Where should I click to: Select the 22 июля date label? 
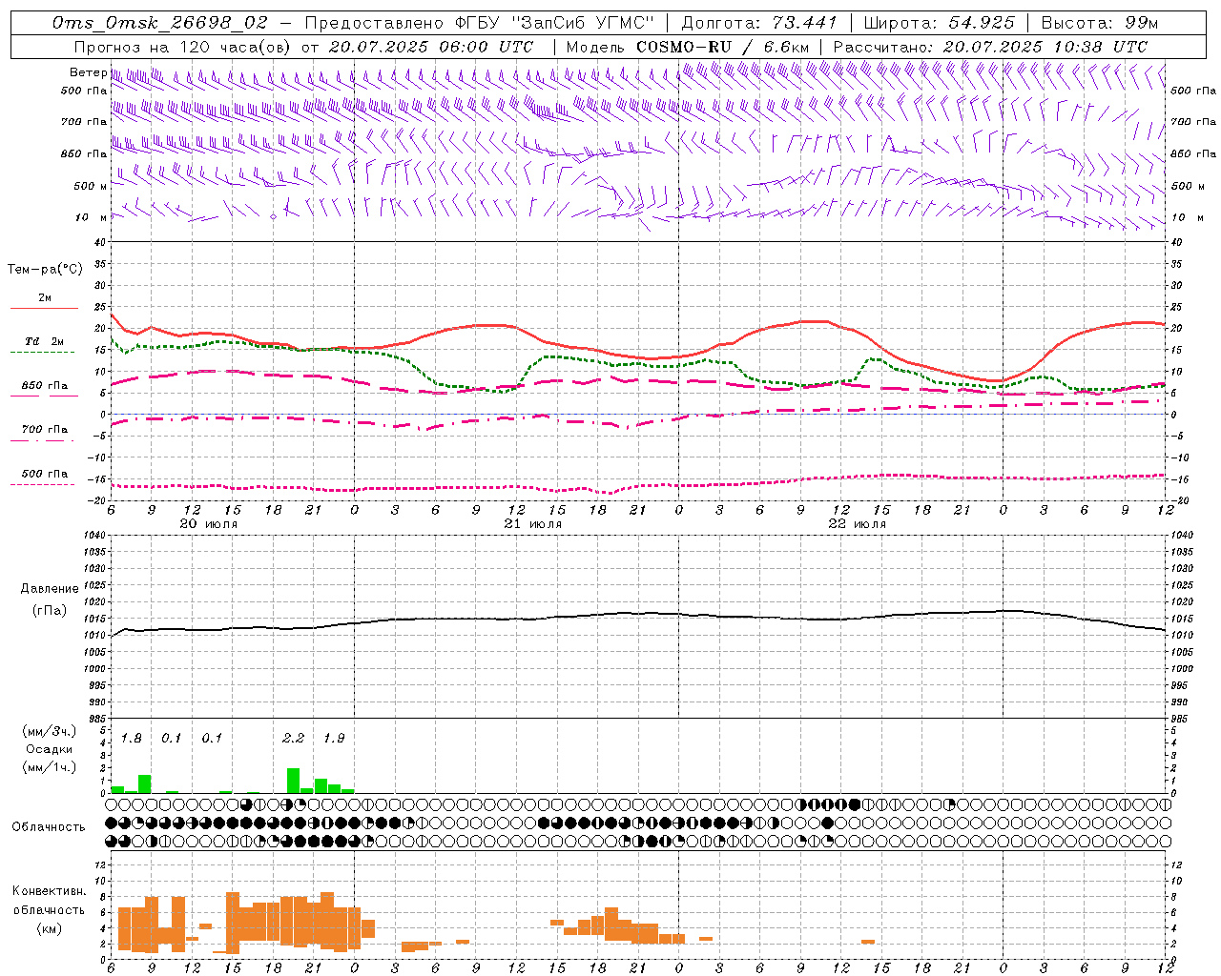(x=858, y=523)
